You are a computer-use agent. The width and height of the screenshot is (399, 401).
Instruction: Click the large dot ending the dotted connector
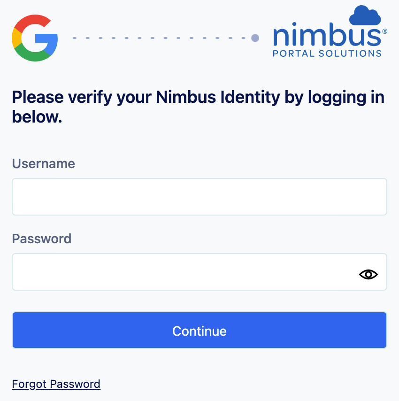(255, 38)
